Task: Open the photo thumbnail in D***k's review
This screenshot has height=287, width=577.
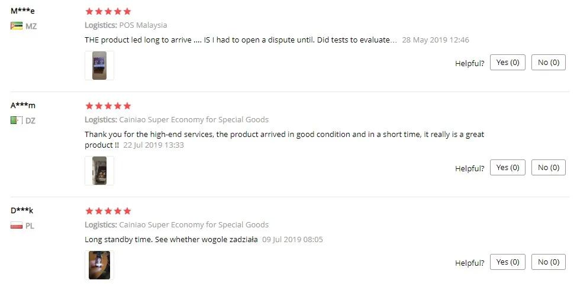Action: [x=99, y=265]
